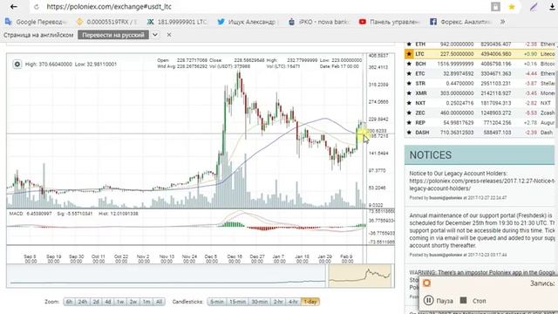Open the downloads arrow icon
Viewport: 558px width, 314px height.
pos(552,7)
